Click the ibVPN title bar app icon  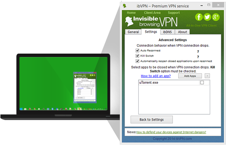125,6
